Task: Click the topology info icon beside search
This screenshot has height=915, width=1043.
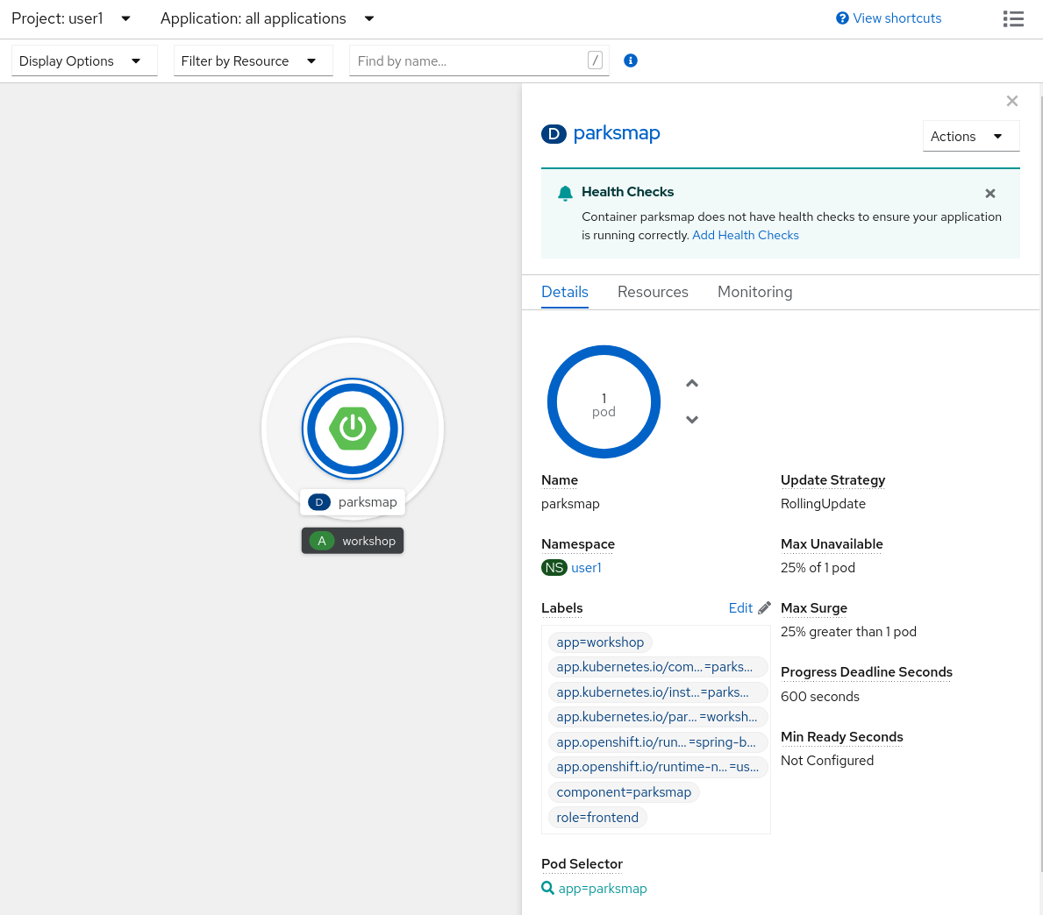Action: click(x=630, y=60)
